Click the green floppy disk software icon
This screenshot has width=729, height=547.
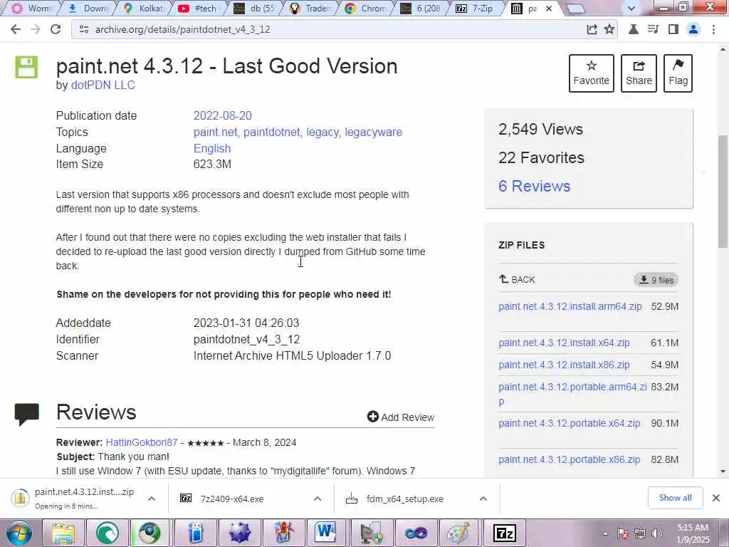tap(26, 67)
